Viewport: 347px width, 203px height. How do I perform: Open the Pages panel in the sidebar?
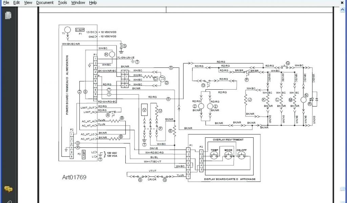tap(8, 15)
